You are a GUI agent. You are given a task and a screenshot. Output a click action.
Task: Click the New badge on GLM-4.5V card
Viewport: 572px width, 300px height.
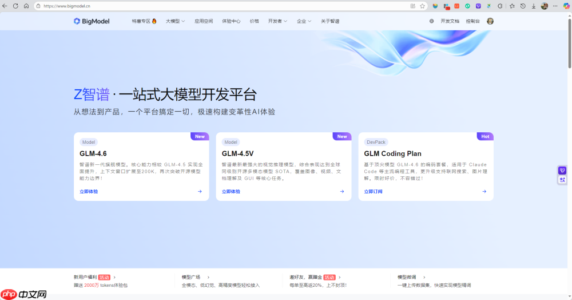(x=342, y=136)
